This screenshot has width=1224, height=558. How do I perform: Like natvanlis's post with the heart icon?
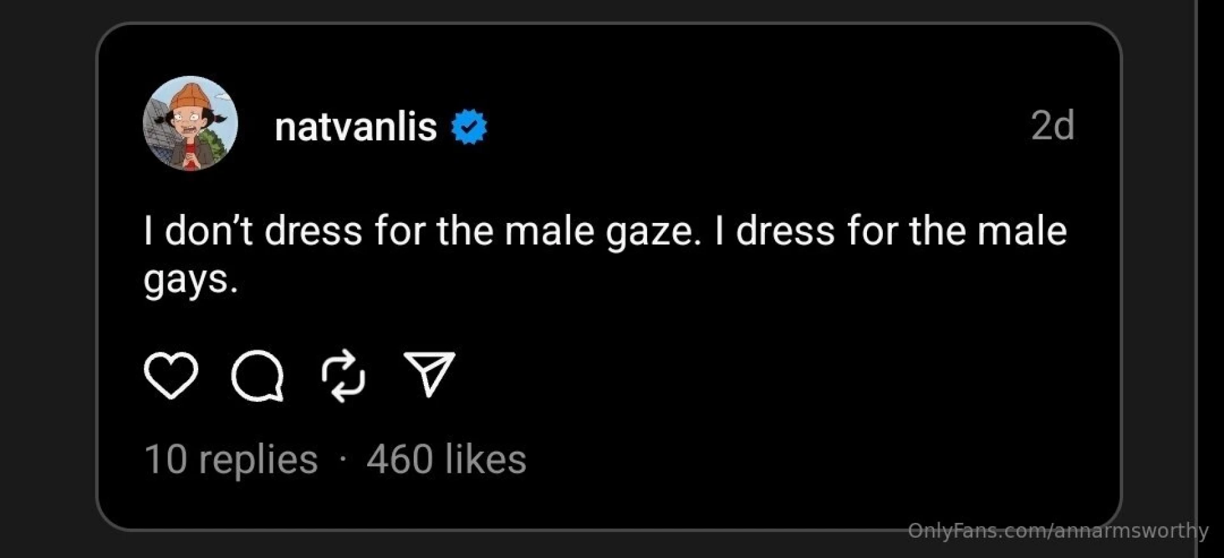171,377
